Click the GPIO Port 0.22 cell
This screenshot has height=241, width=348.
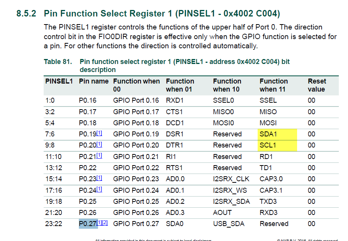[136, 168]
